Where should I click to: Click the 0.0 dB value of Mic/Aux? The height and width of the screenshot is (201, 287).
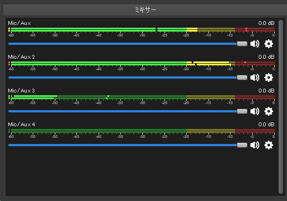coord(266,23)
